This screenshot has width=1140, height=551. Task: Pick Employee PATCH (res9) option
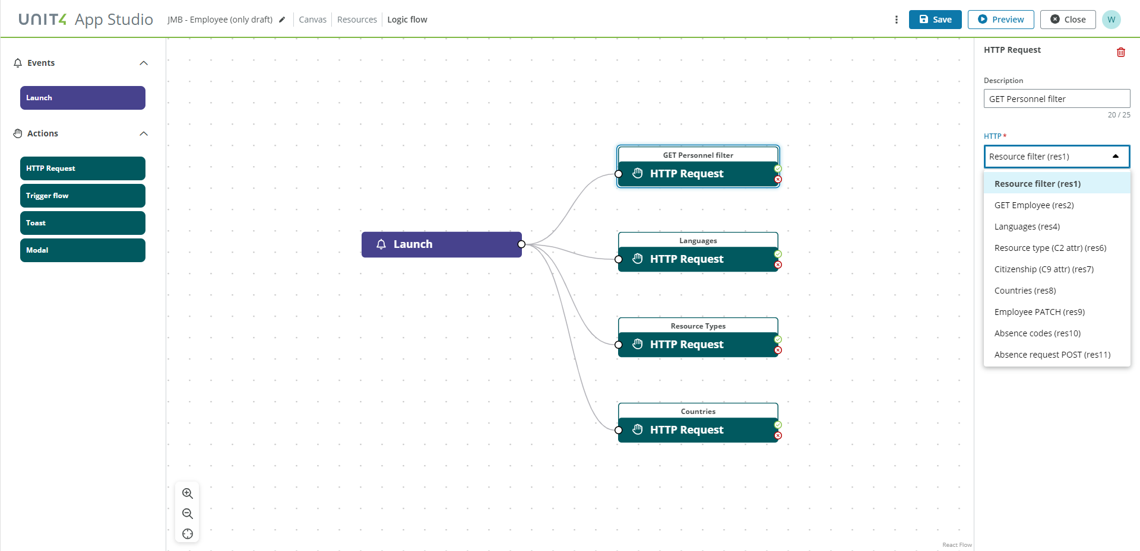1057,312
